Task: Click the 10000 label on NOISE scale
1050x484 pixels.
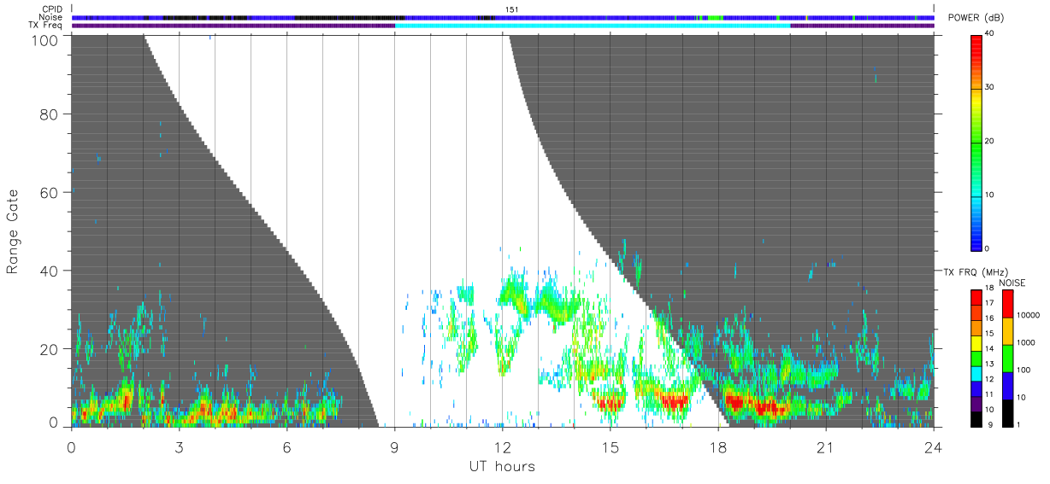Action: [1029, 316]
